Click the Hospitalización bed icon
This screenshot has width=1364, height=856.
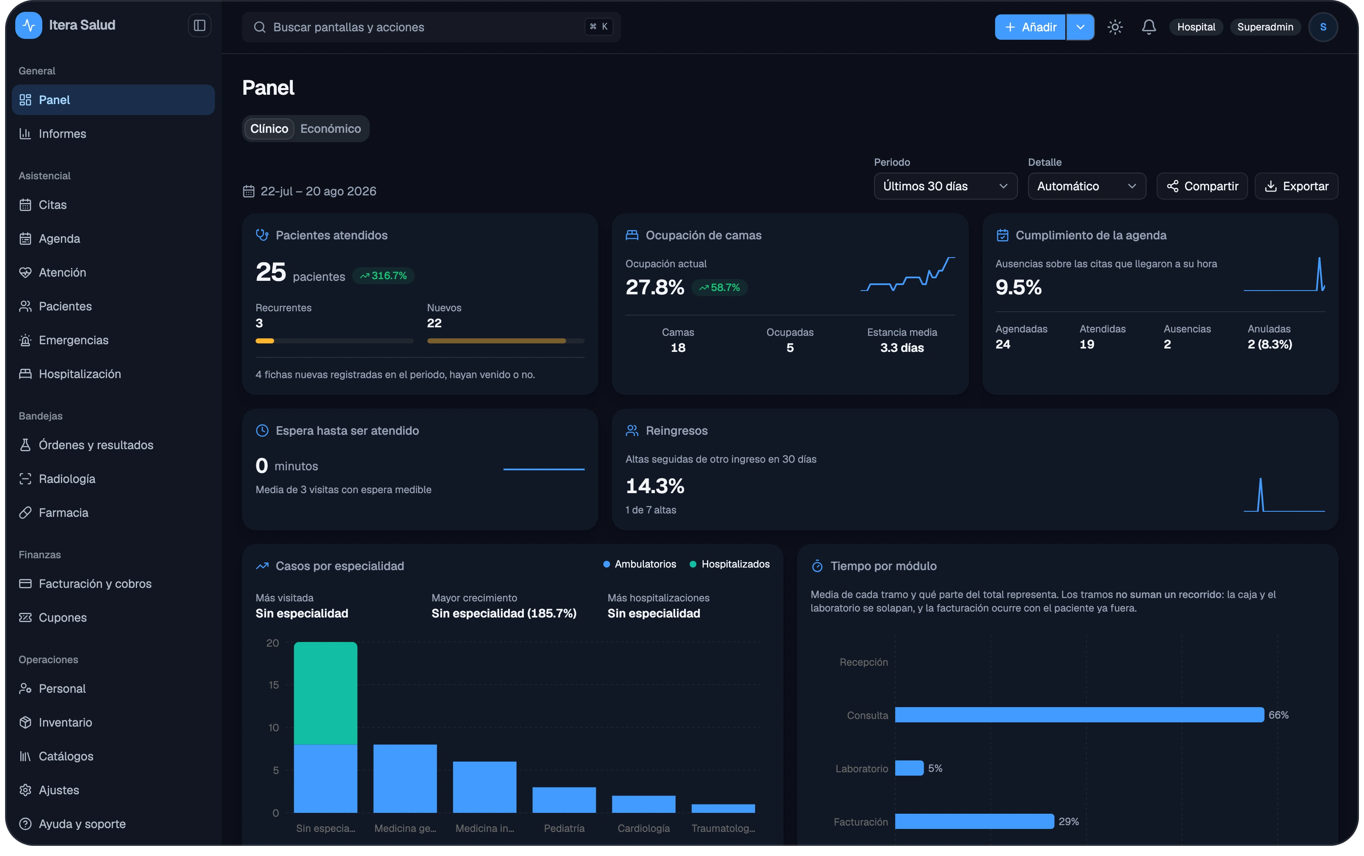click(x=25, y=373)
